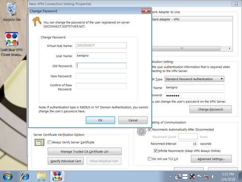This screenshot has width=242, height=182.
Task: Click the Reconnect Count field
Action: [188, 136]
